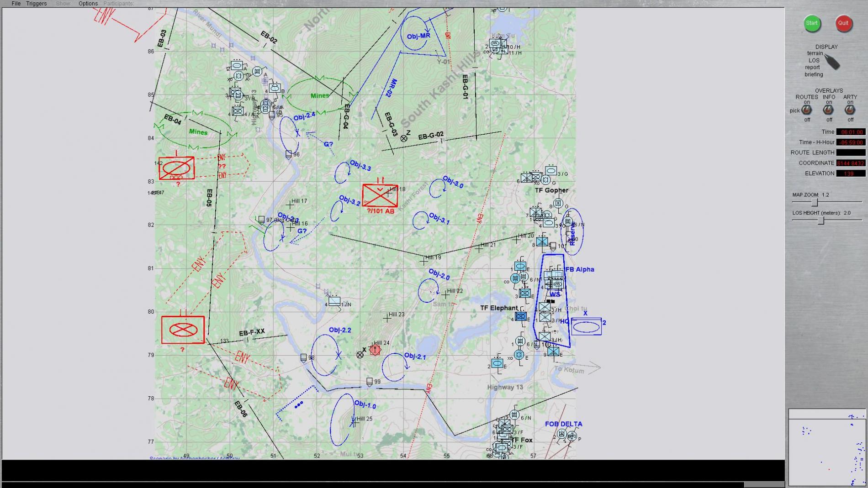Click the red enemy armor unit marked 142
This screenshot has height=488, width=868.
pos(177,168)
